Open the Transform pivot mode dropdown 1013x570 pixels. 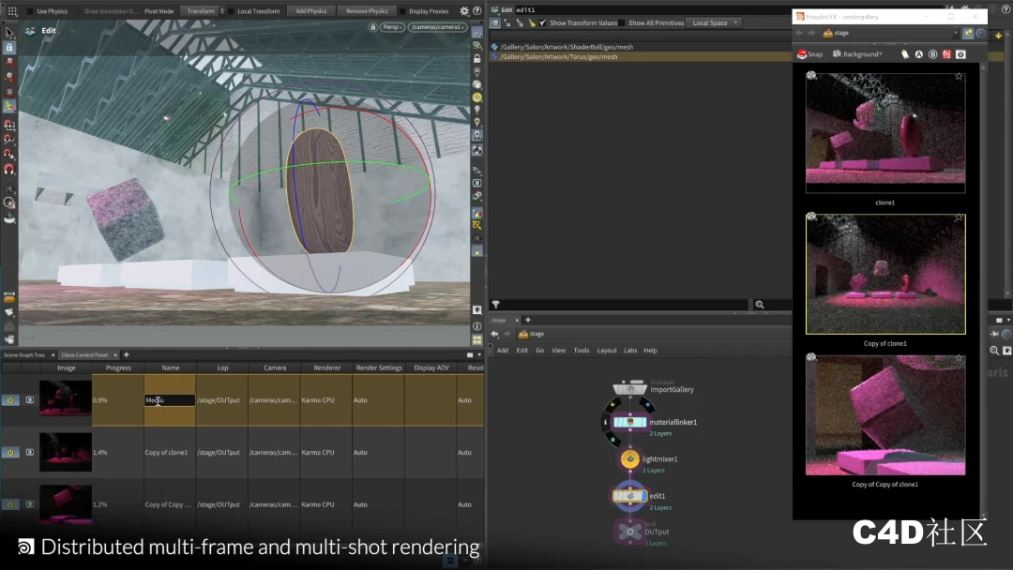point(202,10)
